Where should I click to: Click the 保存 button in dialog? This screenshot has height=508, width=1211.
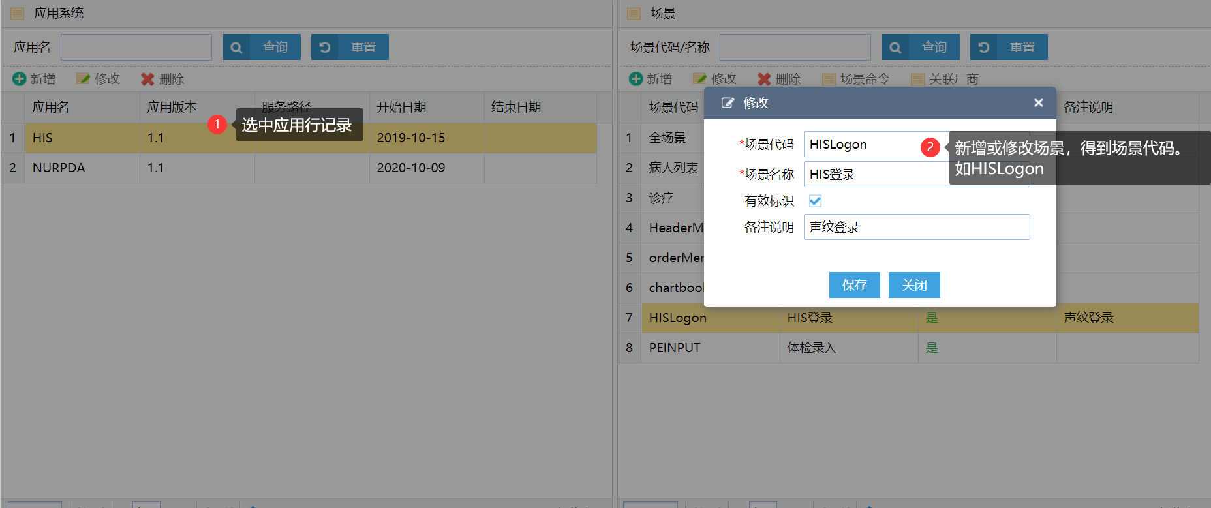click(x=854, y=285)
